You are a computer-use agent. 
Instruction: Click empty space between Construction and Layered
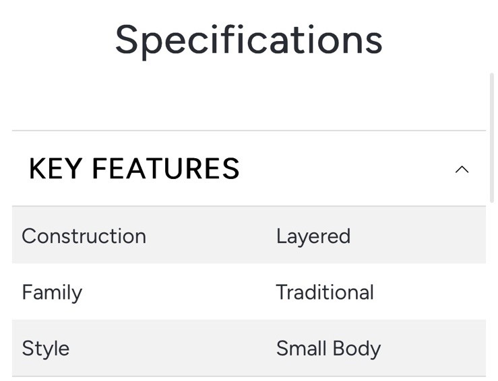(209, 236)
